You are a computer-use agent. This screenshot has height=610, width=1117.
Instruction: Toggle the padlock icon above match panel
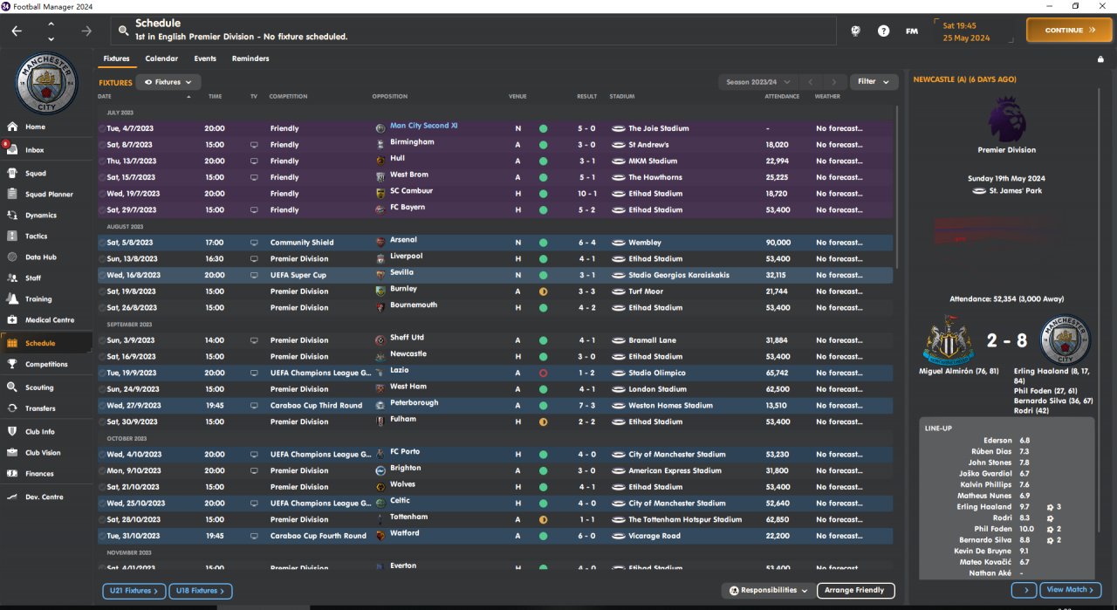pyautogui.click(x=1101, y=59)
